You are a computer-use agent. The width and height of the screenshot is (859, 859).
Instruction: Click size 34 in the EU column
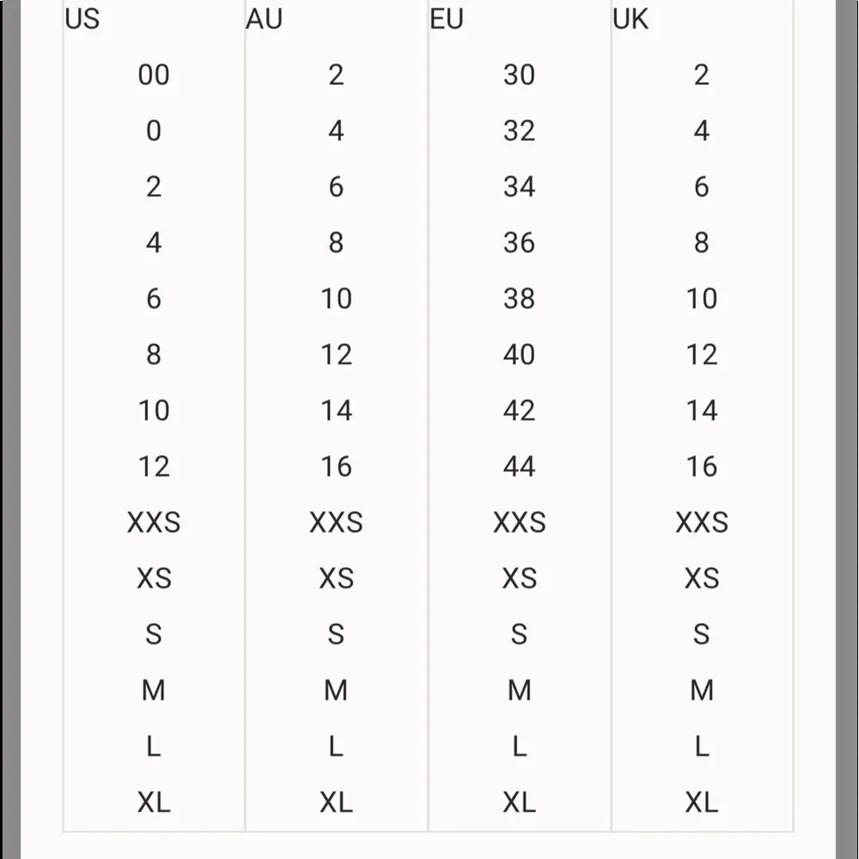point(519,187)
